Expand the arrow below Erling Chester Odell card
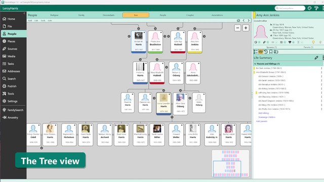Image resolution: width=324 pixels, height=182 pixels. [x=42, y=148]
